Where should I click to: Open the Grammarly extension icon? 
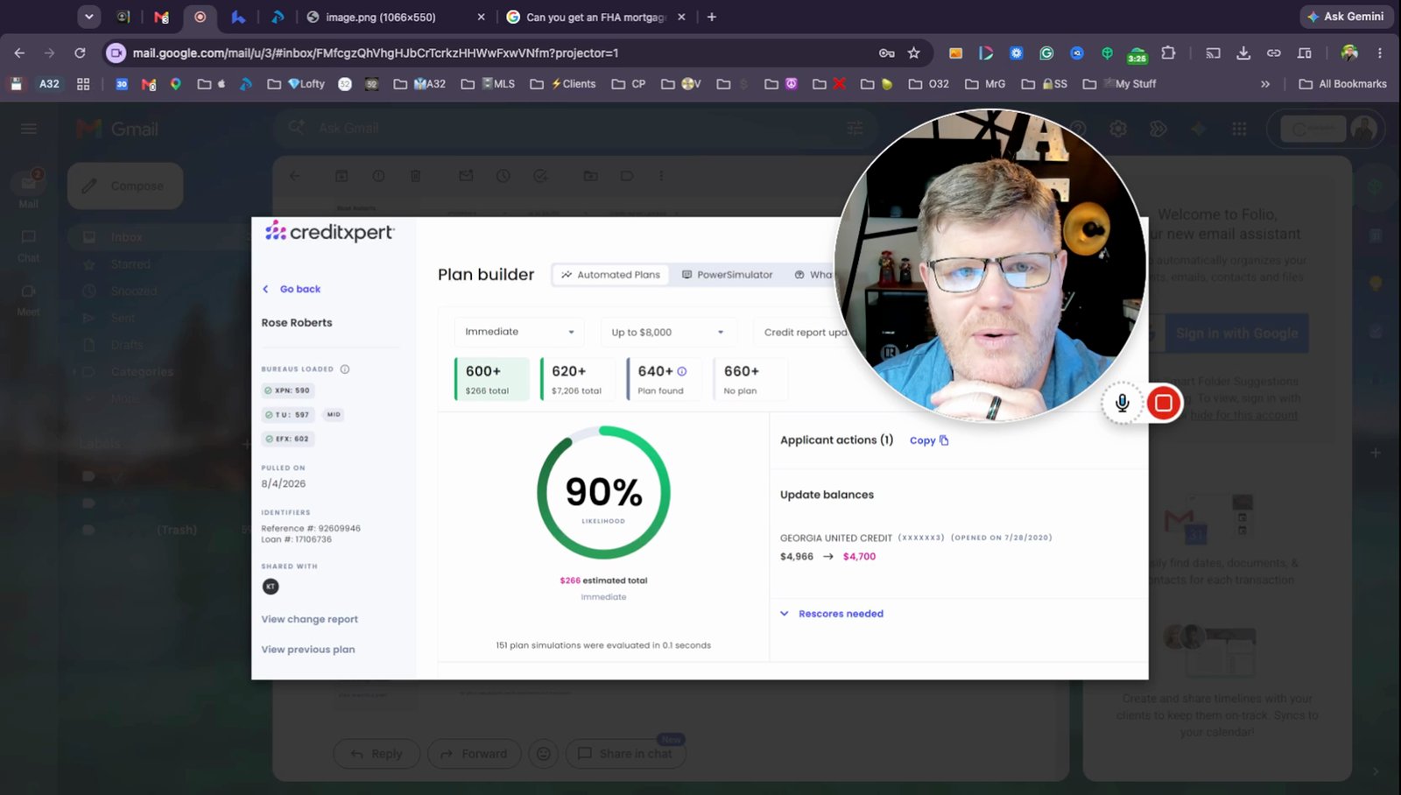pyautogui.click(x=1046, y=53)
